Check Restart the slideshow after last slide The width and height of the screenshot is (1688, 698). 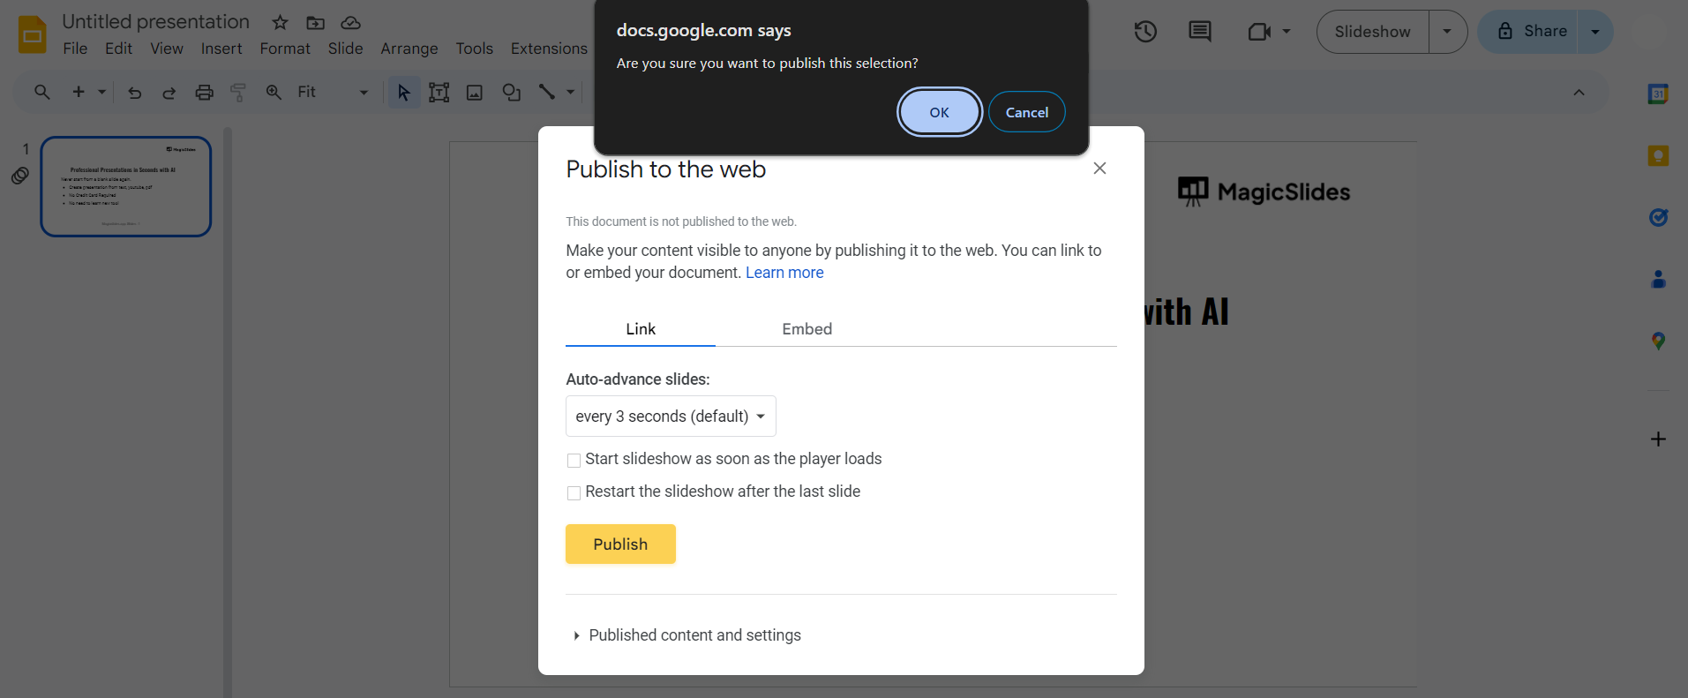tap(574, 492)
